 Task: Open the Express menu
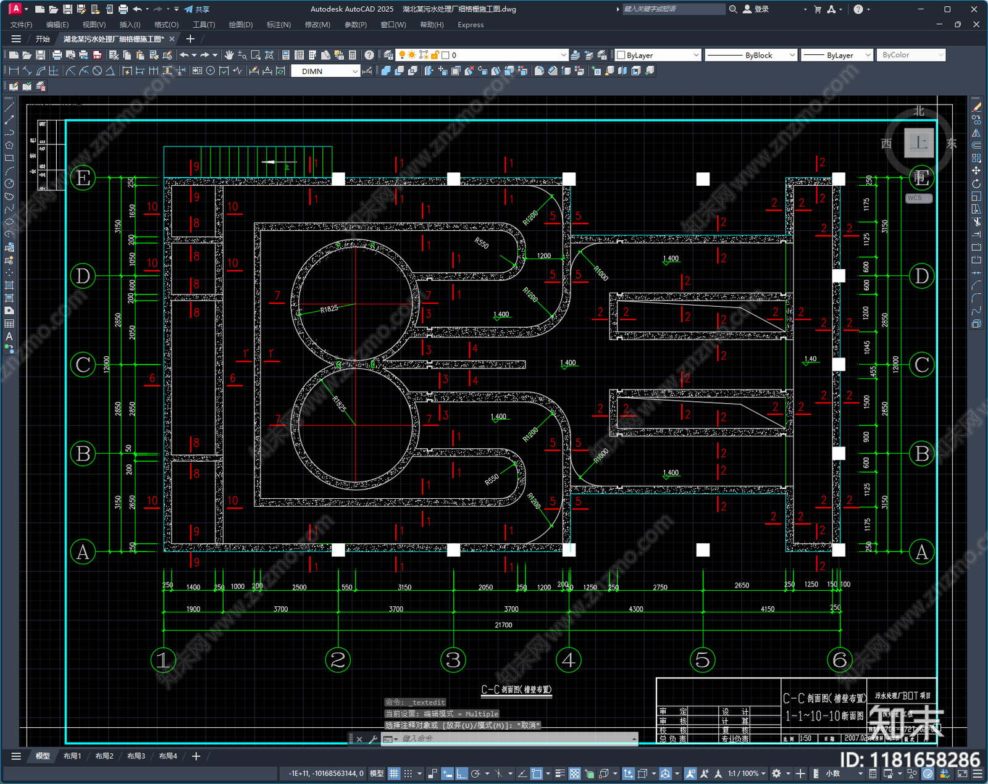471,25
